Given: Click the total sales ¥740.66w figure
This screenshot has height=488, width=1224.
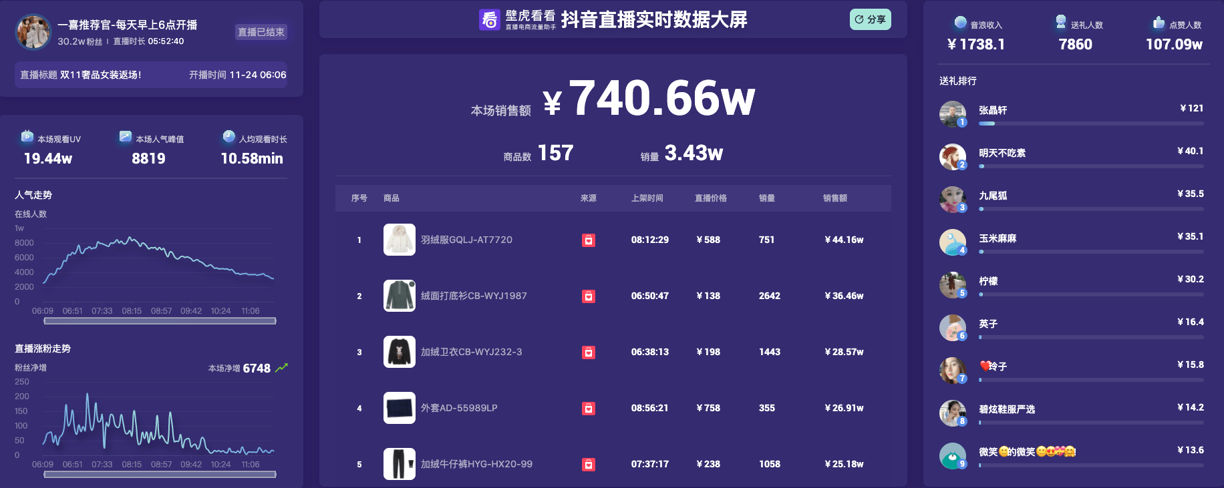Looking at the screenshot, I should click(649, 98).
